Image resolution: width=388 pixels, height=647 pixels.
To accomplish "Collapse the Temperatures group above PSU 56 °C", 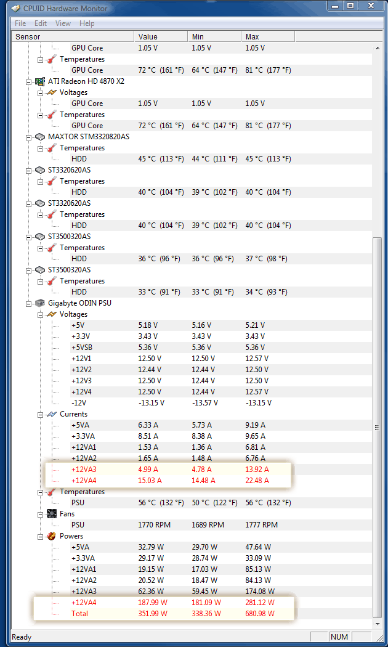I will (41, 492).
